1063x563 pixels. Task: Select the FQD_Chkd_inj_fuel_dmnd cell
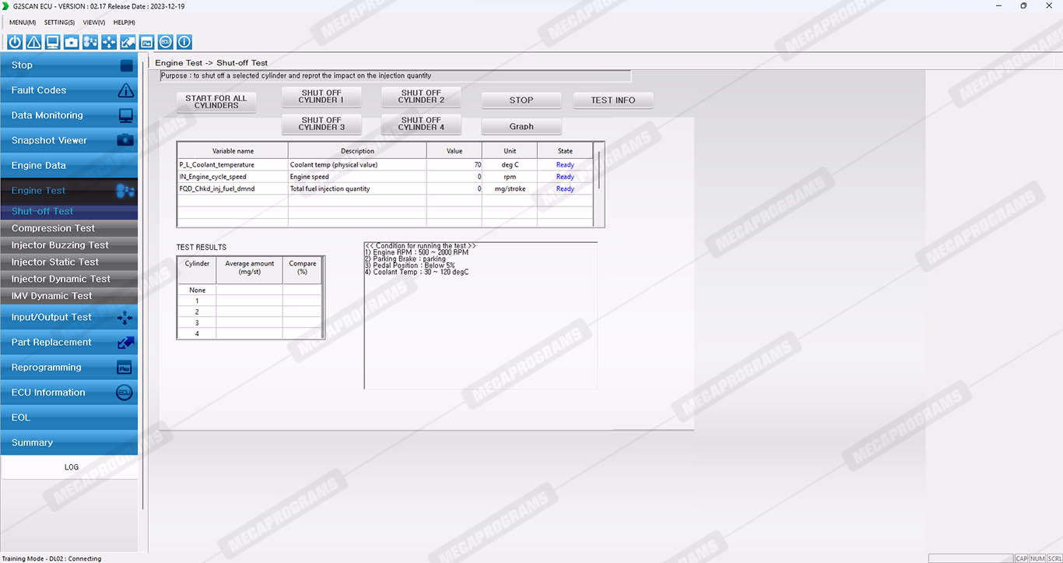[233, 188]
